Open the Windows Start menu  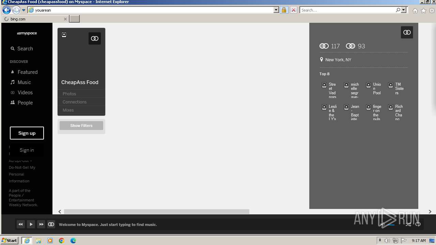[x=10, y=241]
